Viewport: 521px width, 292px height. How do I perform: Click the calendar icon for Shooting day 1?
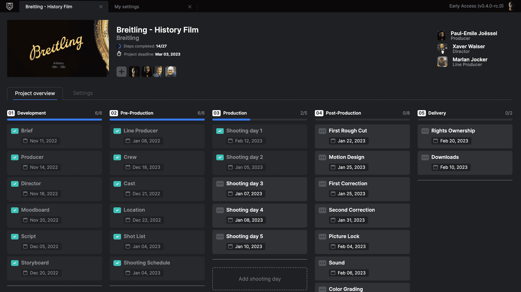click(x=230, y=141)
